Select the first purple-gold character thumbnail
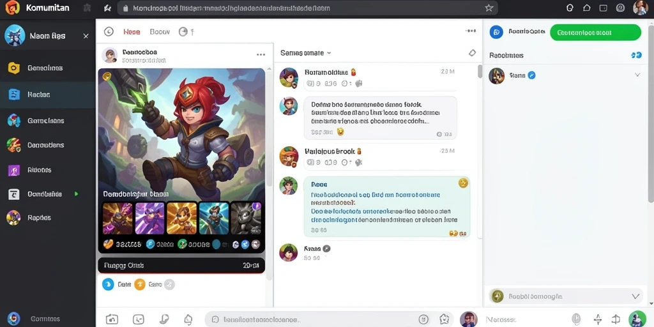This screenshot has height=327, width=654. click(x=118, y=218)
